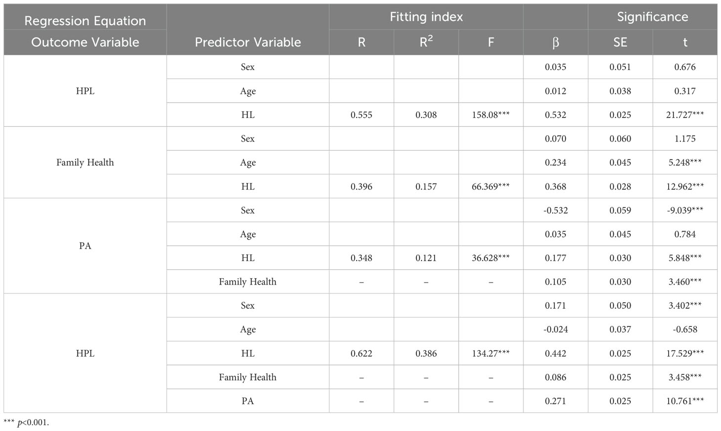Click the F column header
Image resolution: width=721 pixels, height=431 pixels.
coord(491,42)
